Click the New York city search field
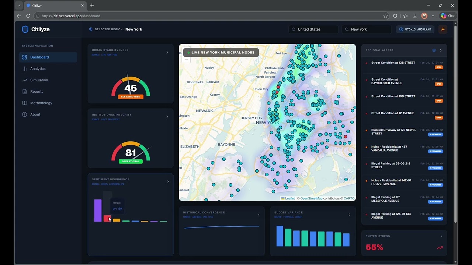The image size is (472, 265). click(x=367, y=29)
